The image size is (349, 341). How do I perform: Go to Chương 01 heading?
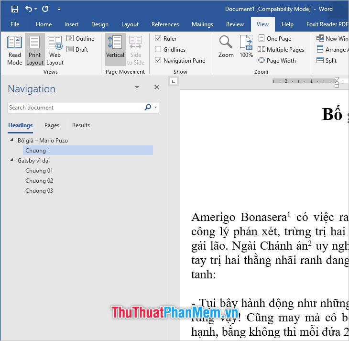[39, 171]
